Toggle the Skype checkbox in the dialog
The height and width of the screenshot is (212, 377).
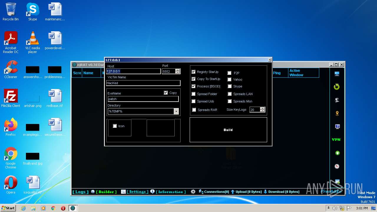click(230, 86)
